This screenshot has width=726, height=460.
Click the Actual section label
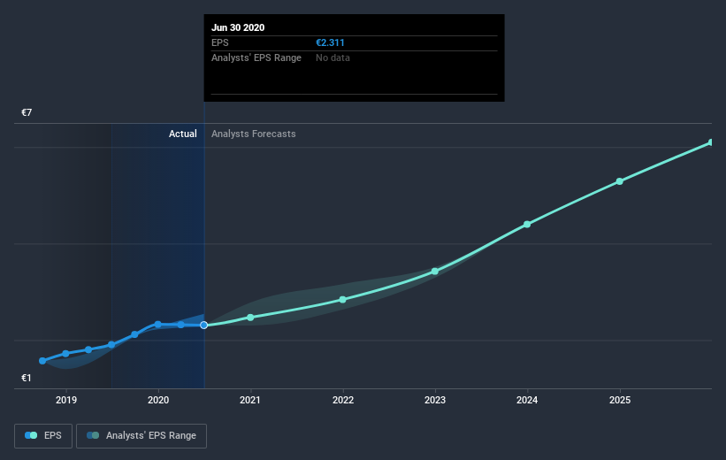click(183, 134)
